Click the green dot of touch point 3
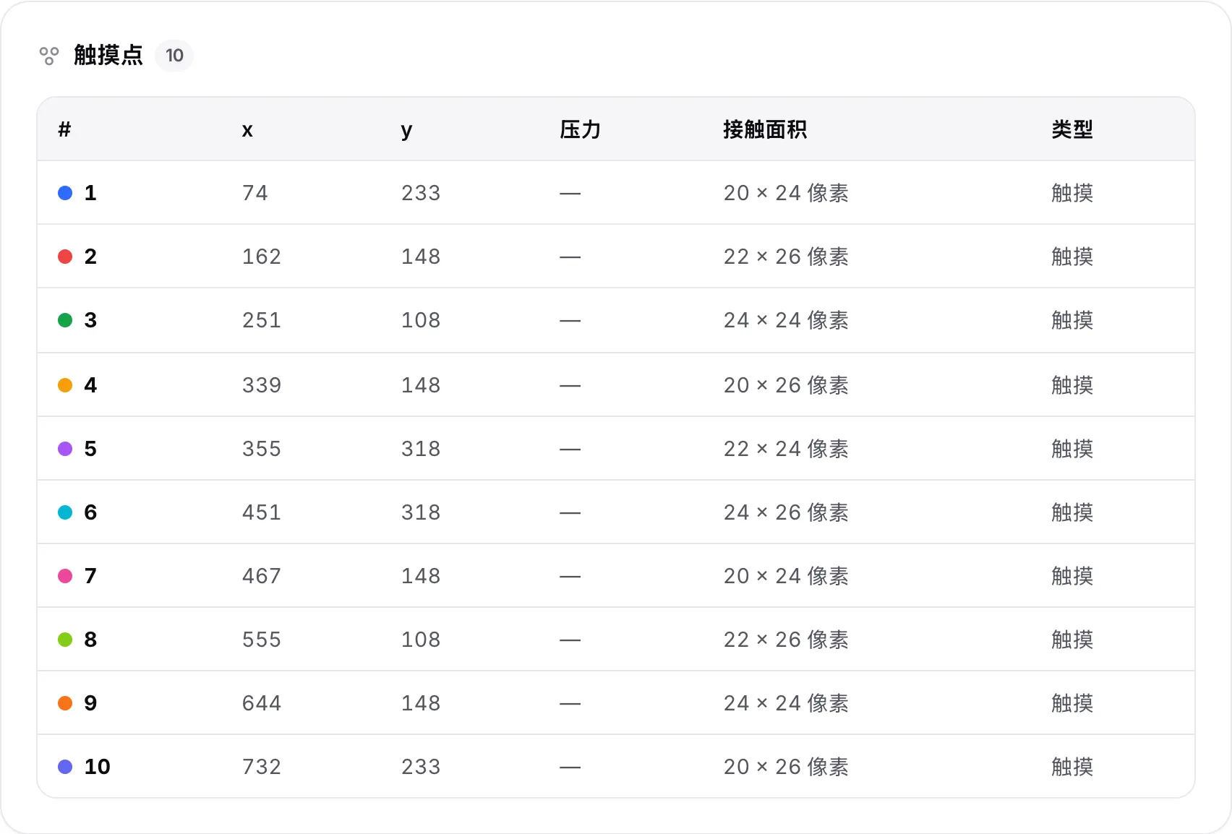1232x834 pixels. (65, 320)
